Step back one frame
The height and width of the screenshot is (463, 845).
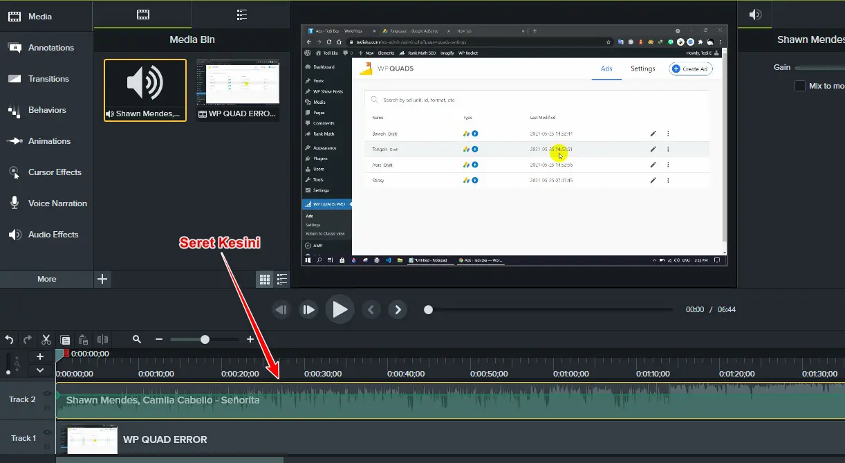tap(281, 309)
